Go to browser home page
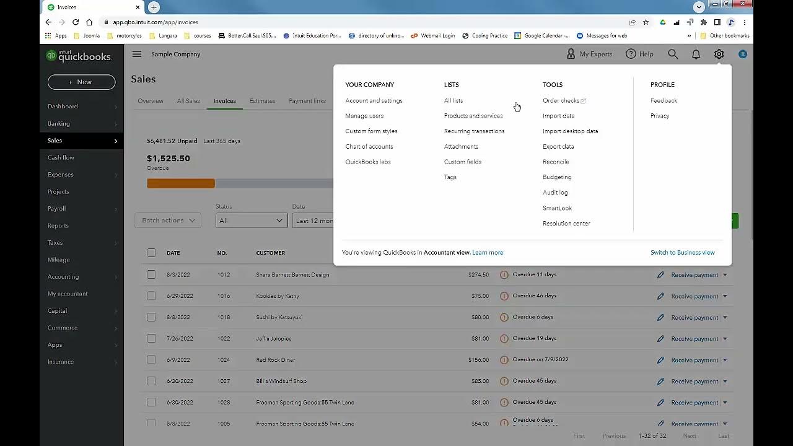The width and height of the screenshot is (793, 446). click(x=89, y=22)
